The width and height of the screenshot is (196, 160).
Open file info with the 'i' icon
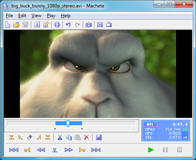pos(37,25)
